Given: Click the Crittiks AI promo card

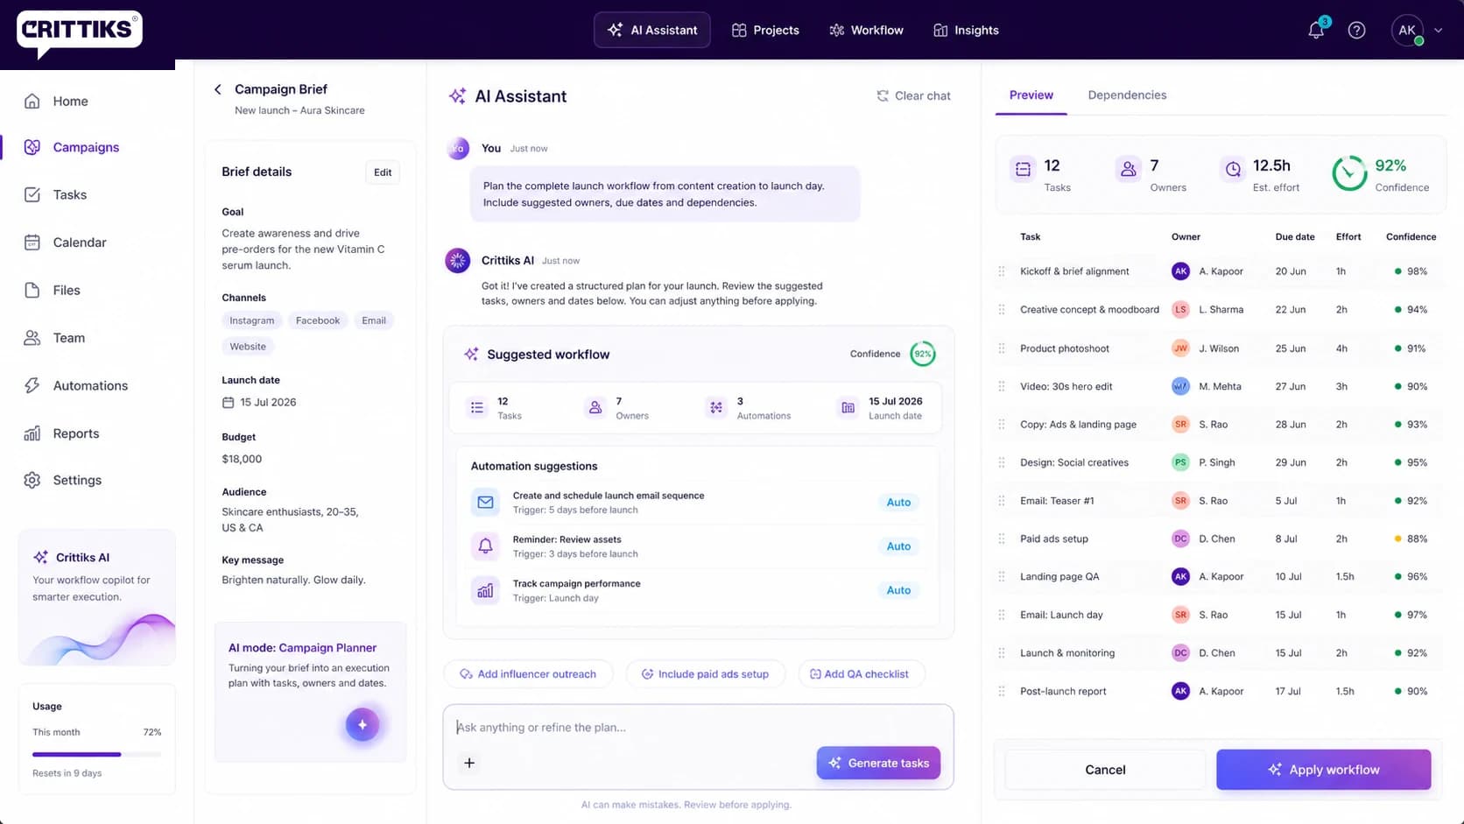Looking at the screenshot, I should (97, 597).
